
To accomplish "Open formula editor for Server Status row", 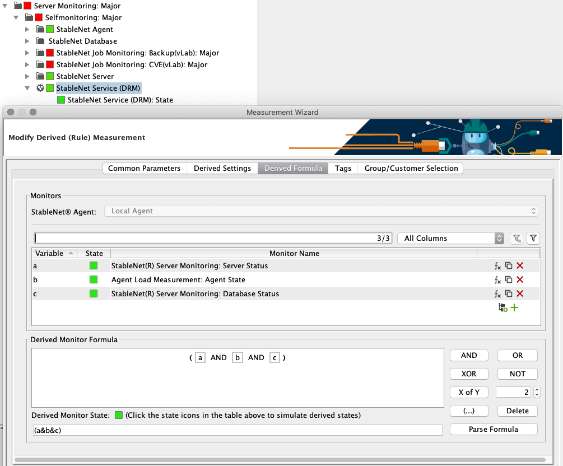I will pos(497,266).
